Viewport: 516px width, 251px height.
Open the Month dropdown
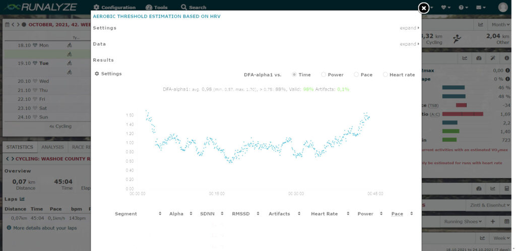point(500,25)
